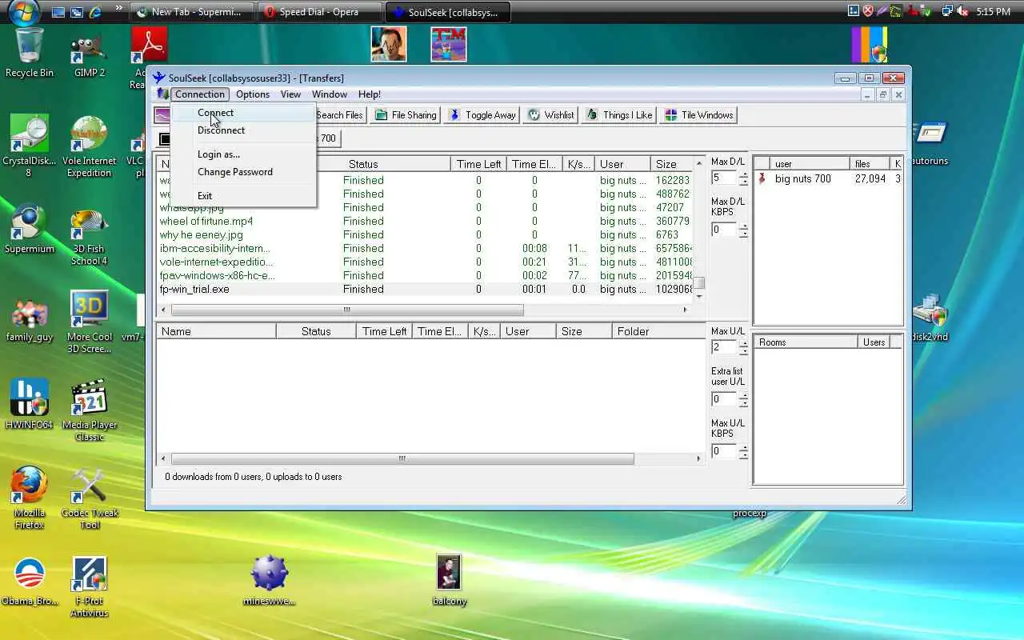Click Show Desktop quick launch icon
Screen dimensions: 1024x640
(x=58, y=12)
